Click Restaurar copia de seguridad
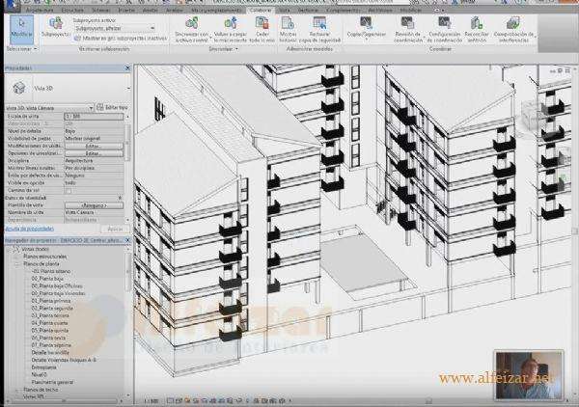The height and width of the screenshot is (407, 579). pos(319,30)
